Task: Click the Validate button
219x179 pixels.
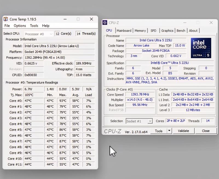Action: (x=183, y=131)
